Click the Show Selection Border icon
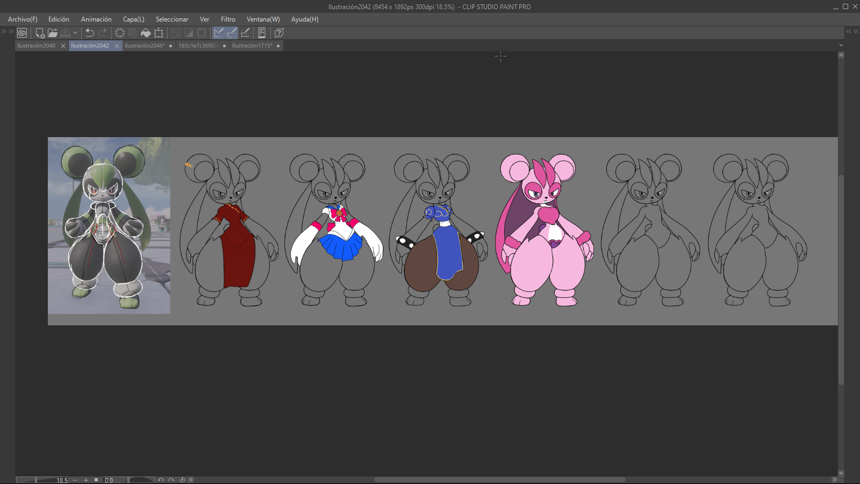860x484 pixels. pos(202,33)
